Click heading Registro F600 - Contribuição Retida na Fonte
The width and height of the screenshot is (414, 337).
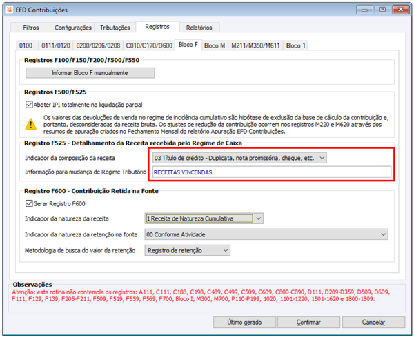pyautogui.click(x=91, y=191)
